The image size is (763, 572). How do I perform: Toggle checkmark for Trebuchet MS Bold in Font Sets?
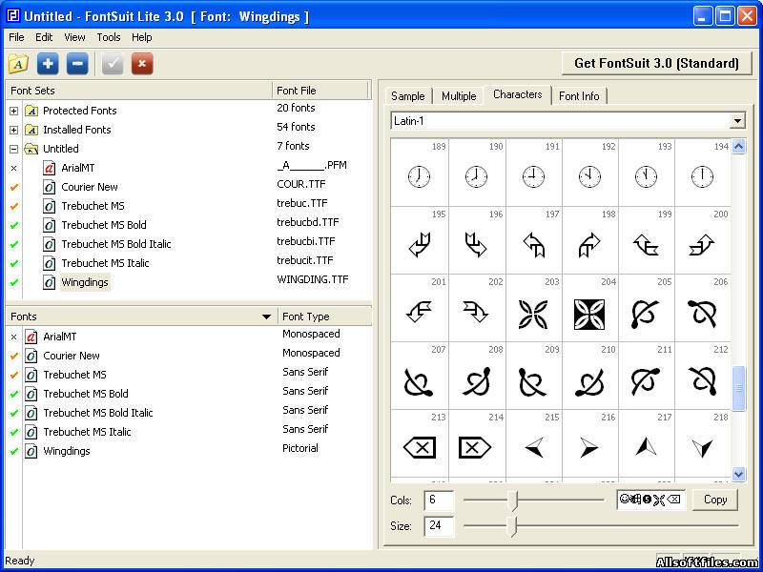click(x=13, y=225)
